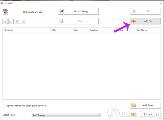Click the media info toolbar icon
This screenshot has height=120, width=164.
point(23,21)
